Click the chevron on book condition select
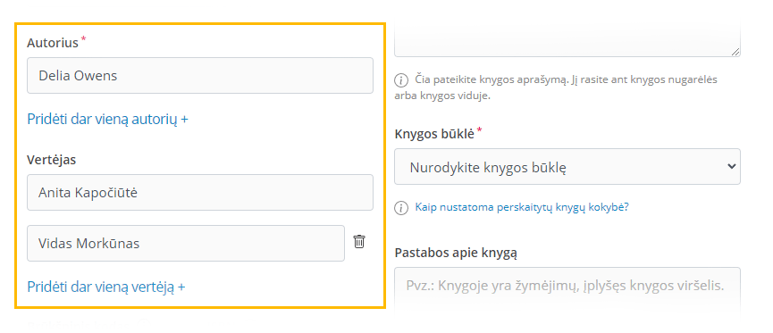 pos(731,166)
